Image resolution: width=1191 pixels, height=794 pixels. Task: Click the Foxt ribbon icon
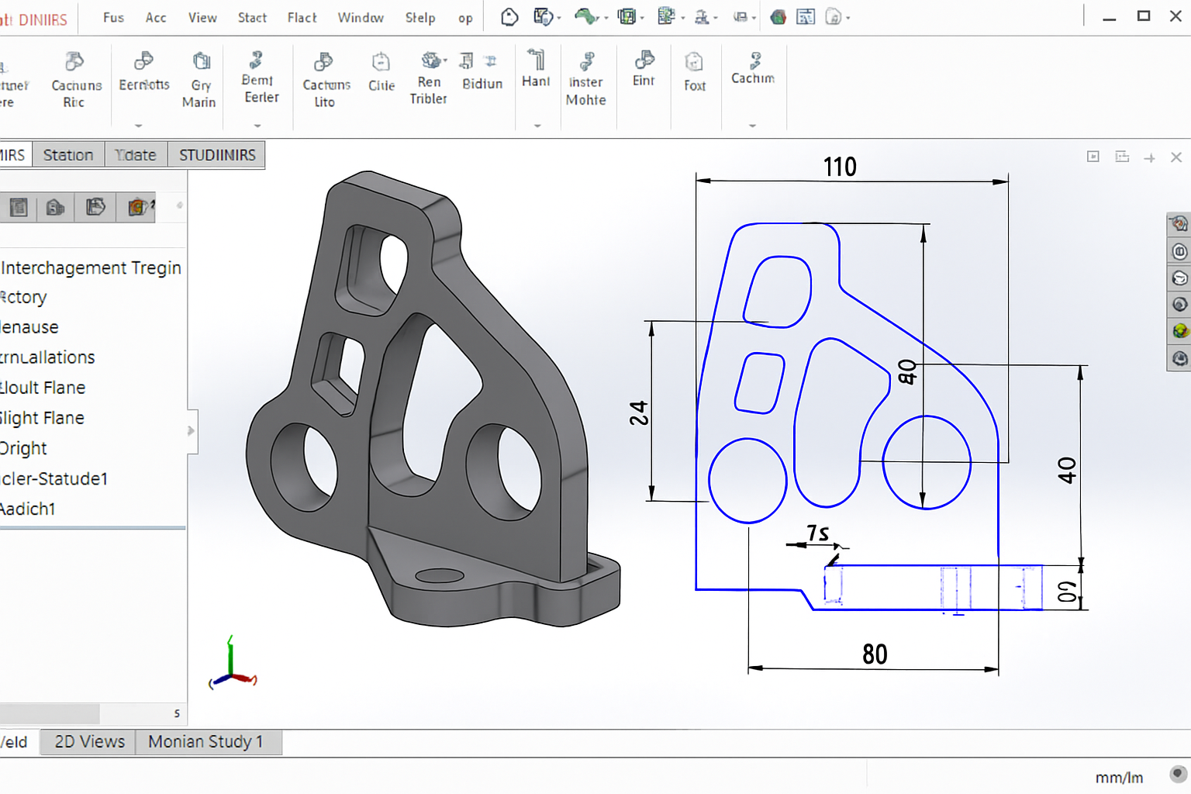[694, 62]
